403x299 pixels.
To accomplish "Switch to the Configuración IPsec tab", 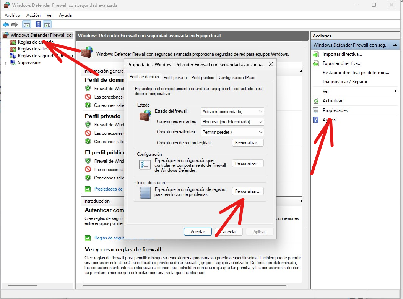I will [x=237, y=78].
